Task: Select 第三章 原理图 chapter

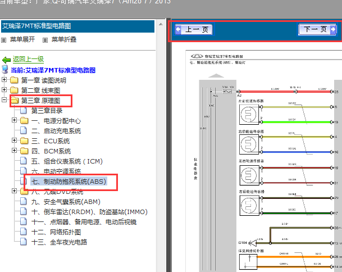Action: [x=40, y=101]
